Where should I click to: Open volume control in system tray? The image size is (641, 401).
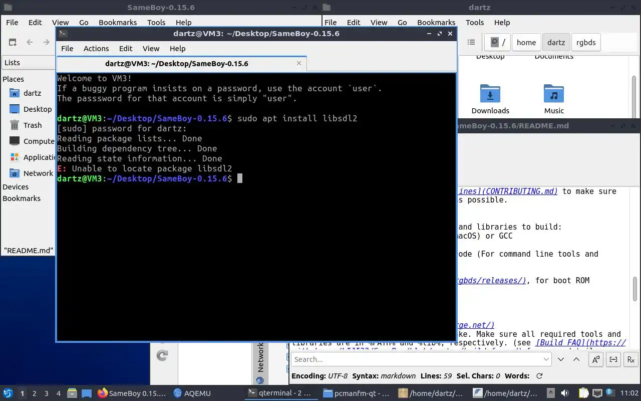[x=565, y=393]
